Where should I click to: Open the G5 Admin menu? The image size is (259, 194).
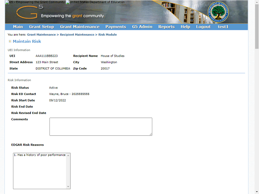(142, 27)
